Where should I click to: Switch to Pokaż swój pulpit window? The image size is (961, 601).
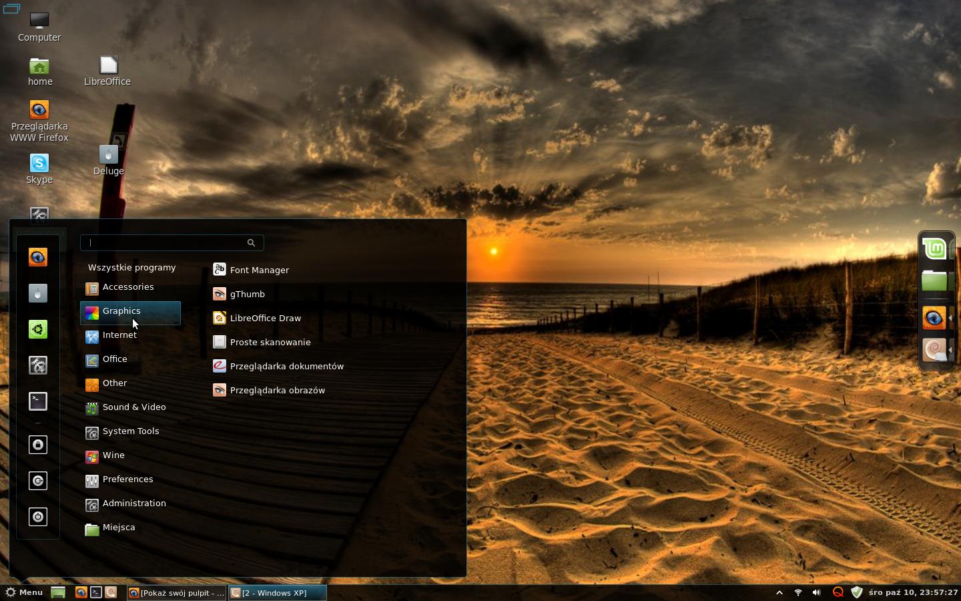pos(176,592)
